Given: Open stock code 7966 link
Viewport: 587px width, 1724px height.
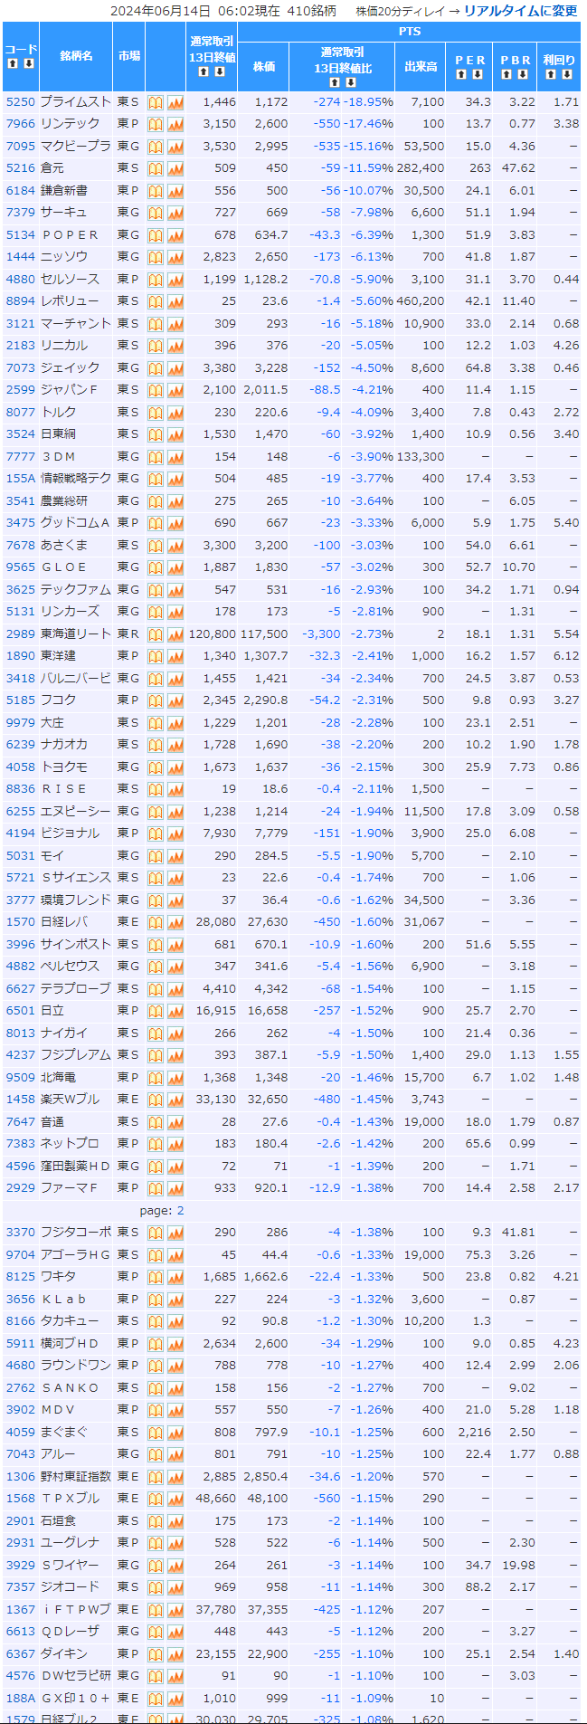Looking at the screenshot, I should point(21,124).
